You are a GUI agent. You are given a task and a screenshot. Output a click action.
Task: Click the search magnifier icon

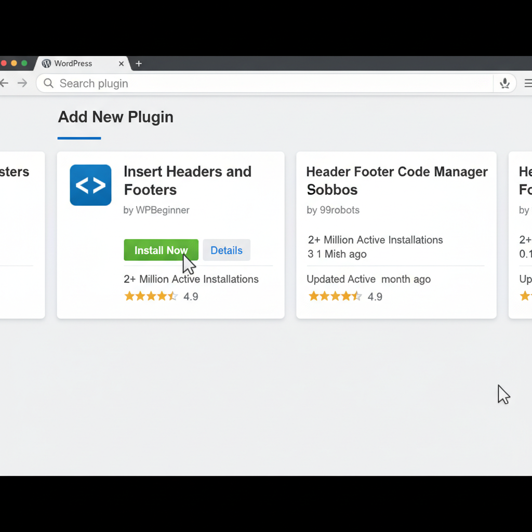click(48, 83)
